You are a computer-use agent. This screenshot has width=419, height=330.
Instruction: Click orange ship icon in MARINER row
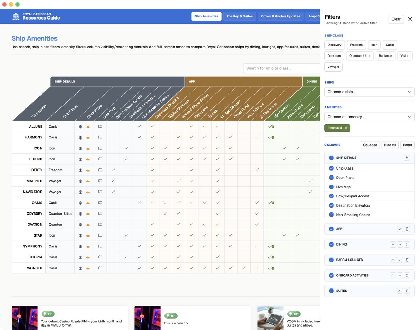point(88,181)
